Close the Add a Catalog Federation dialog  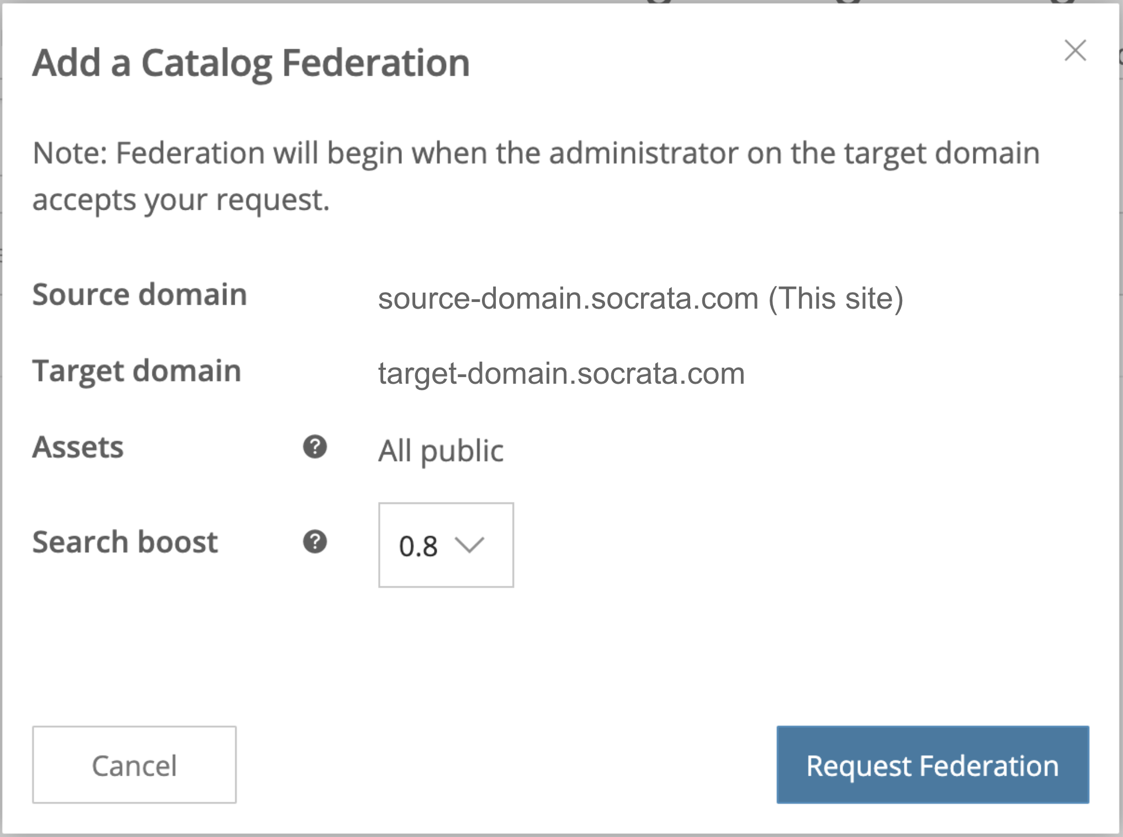pos(1075,51)
